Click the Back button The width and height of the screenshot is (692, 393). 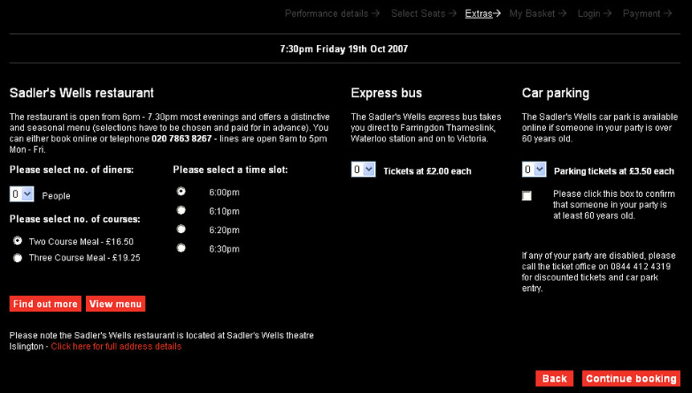tap(554, 379)
